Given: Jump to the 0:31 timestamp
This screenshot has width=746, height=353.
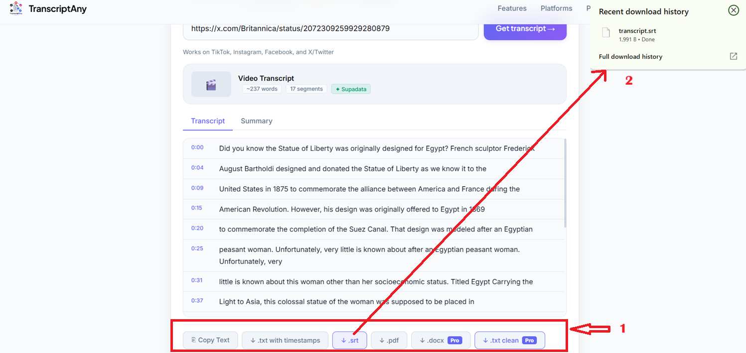Looking at the screenshot, I should [x=197, y=280].
